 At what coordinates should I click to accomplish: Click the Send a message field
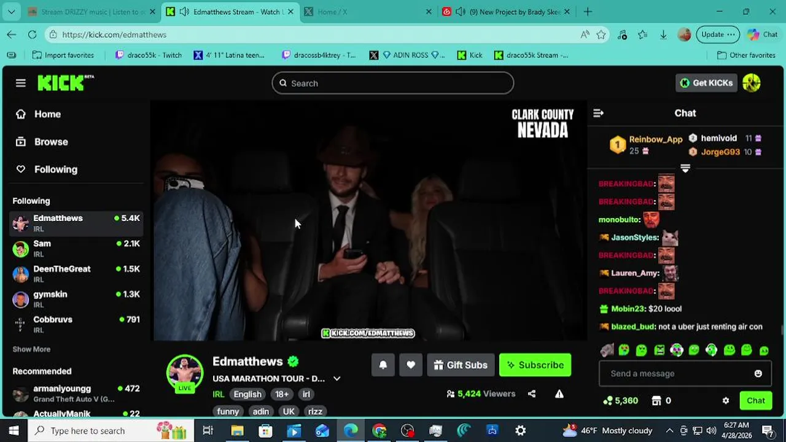pos(685,373)
